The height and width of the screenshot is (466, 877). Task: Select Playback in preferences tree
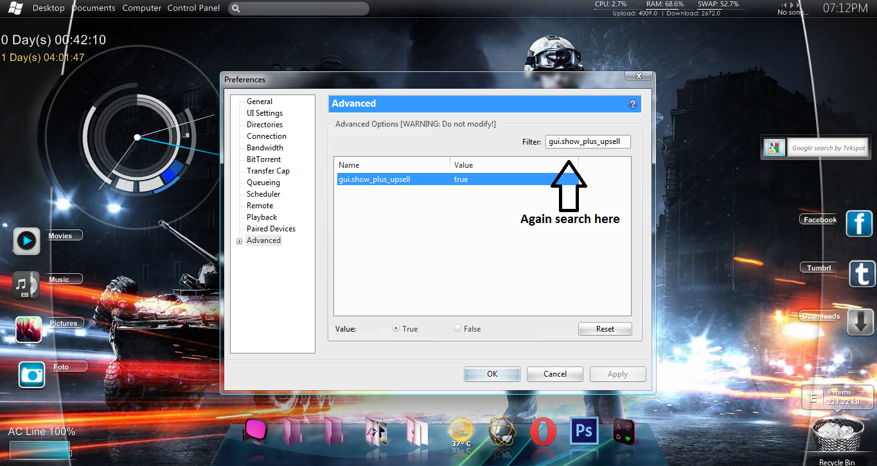tap(262, 217)
